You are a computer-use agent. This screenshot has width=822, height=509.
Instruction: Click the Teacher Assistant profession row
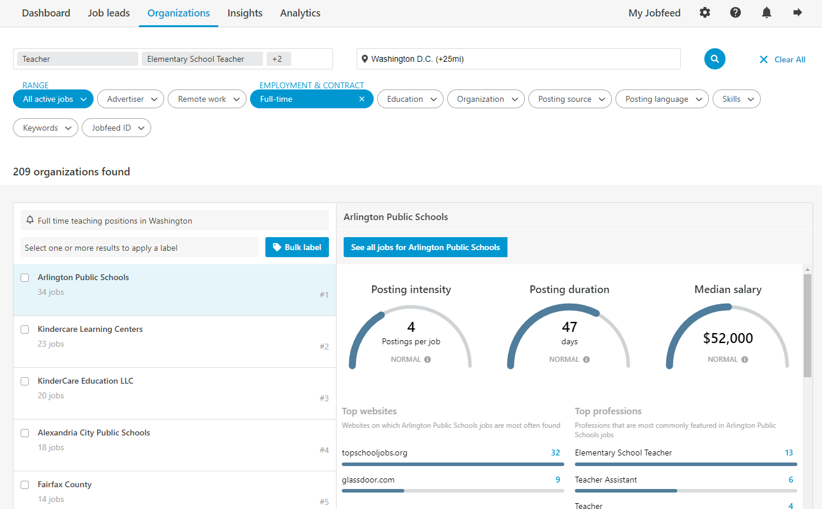pos(685,484)
